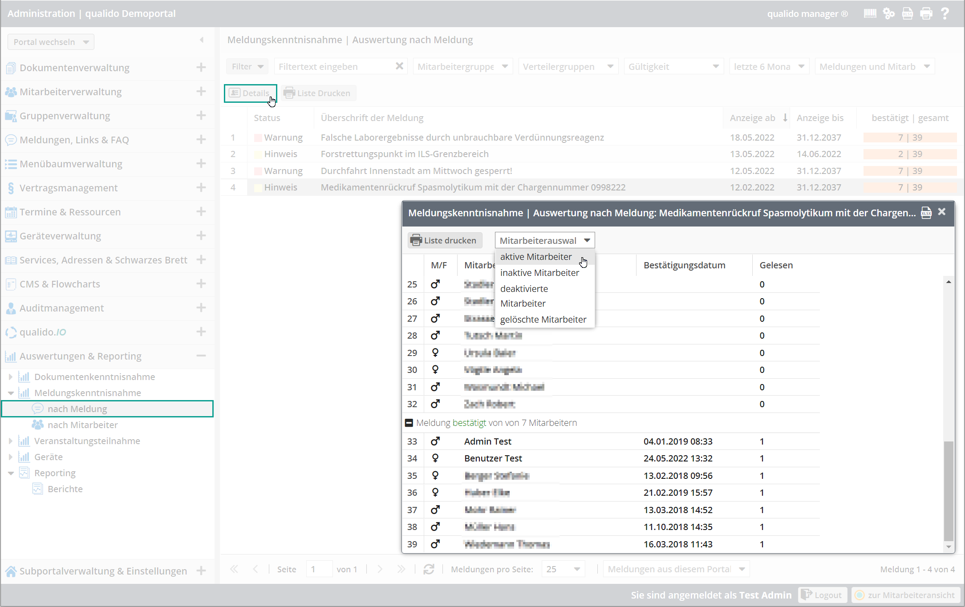This screenshot has width=965, height=607.
Task: Click the Seite number input field
Action: 319,569
